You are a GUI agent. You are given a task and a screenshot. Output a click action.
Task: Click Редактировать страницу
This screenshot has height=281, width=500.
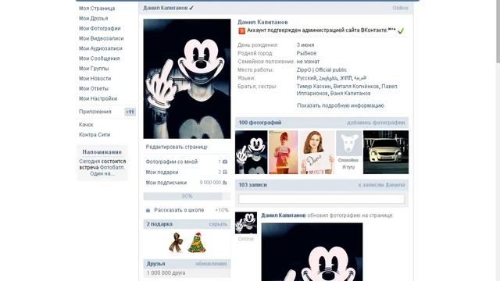coord(177,147)
